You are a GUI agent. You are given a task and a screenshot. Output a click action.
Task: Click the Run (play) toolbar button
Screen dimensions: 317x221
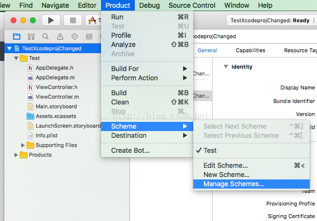point(51,20)
